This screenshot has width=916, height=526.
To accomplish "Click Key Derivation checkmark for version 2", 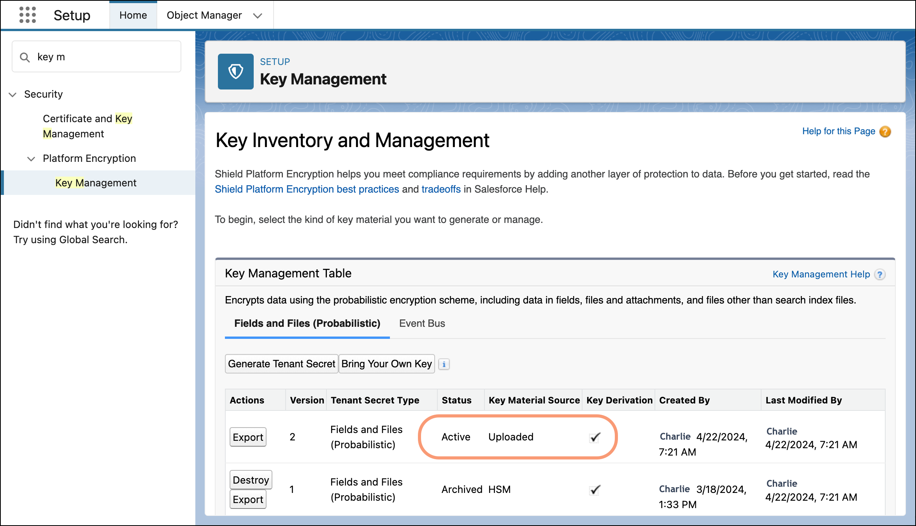I will click(x=595, y=437).
